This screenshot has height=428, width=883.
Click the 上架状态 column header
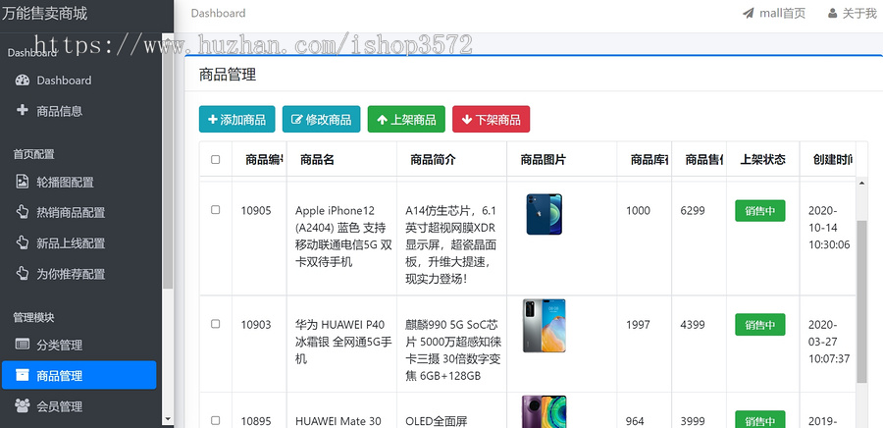point(762,159)
